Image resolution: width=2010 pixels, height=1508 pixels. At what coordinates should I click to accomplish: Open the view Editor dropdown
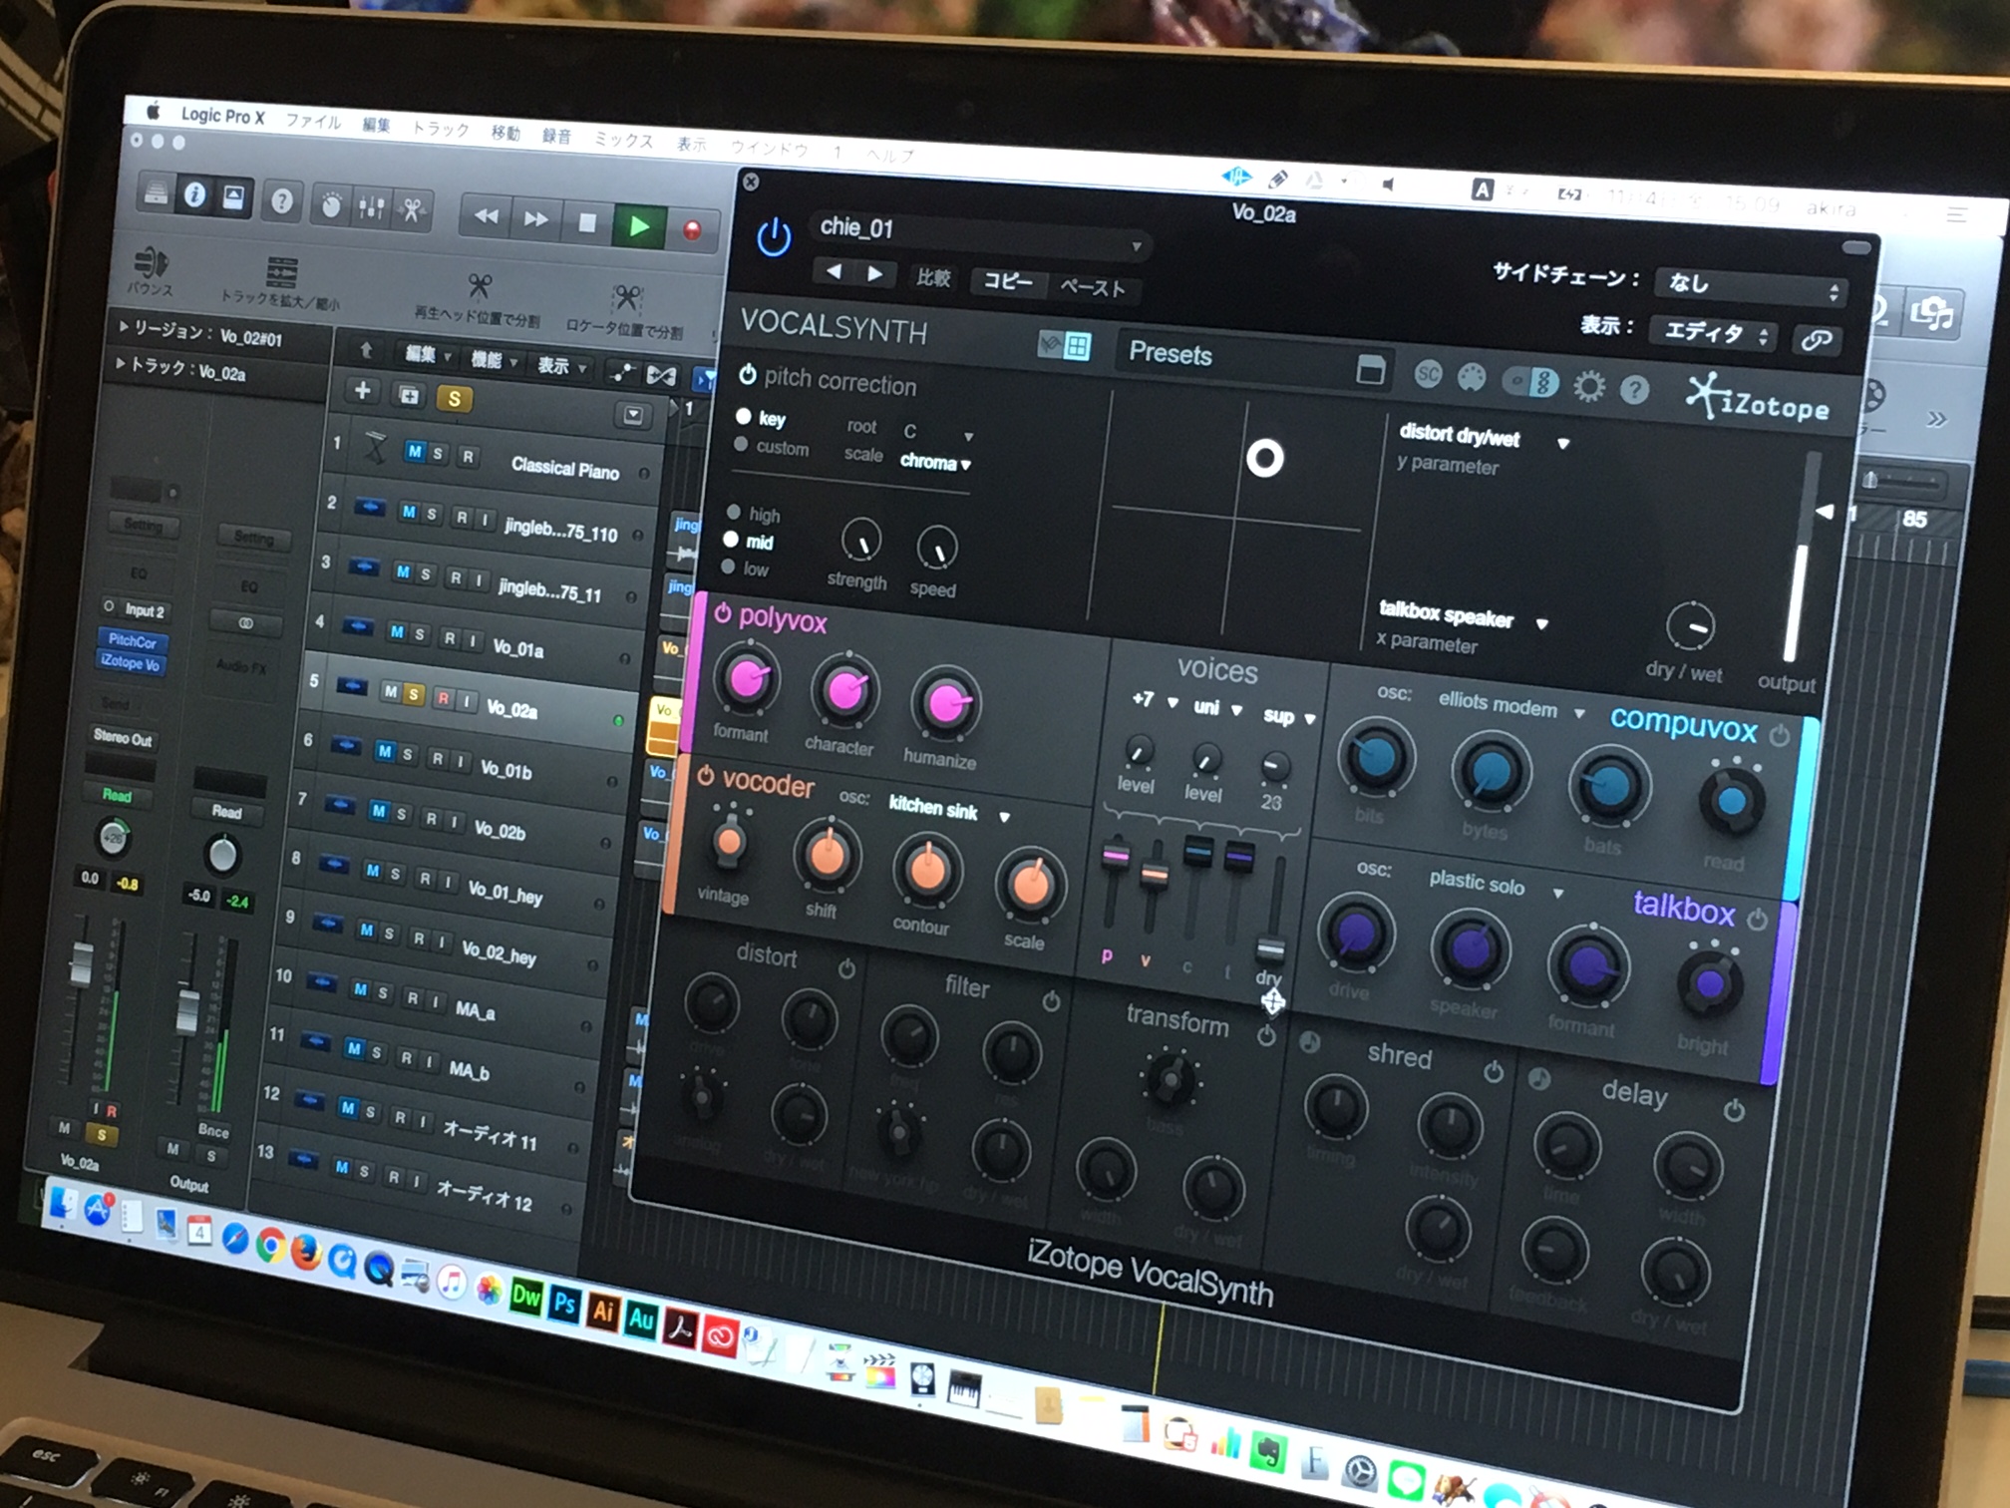[x=1713, y=332]
